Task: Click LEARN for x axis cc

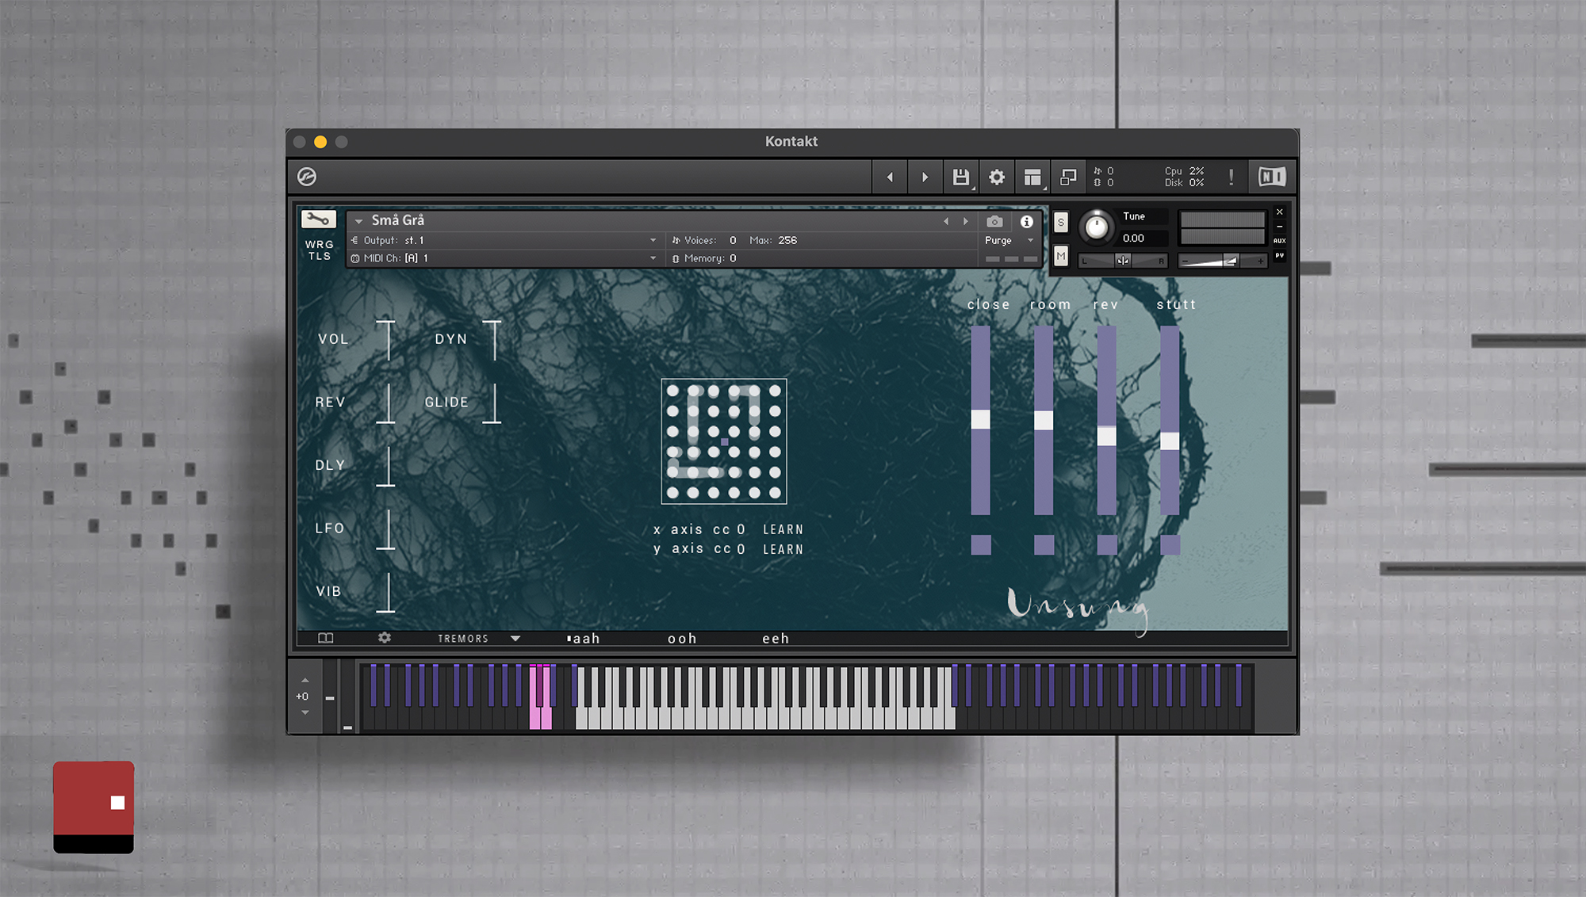Action: pyautogui.click(x=783, y=529)
